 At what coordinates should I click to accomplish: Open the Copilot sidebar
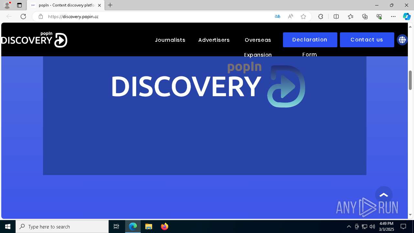tap(407, 17)
